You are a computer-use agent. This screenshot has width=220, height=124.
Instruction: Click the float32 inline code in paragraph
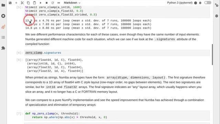pos(70,87)
